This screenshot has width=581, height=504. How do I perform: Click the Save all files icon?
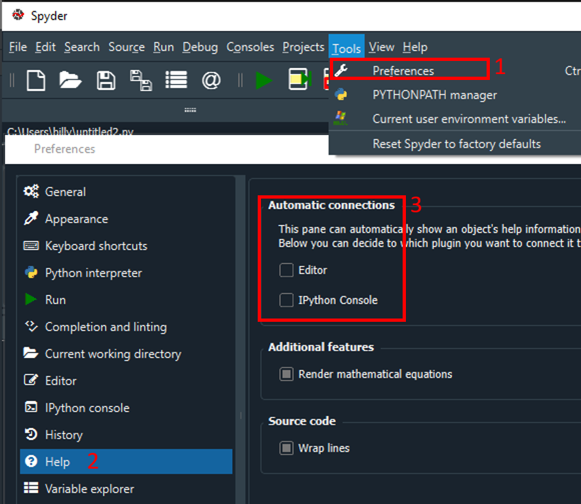tap(140, 81)
